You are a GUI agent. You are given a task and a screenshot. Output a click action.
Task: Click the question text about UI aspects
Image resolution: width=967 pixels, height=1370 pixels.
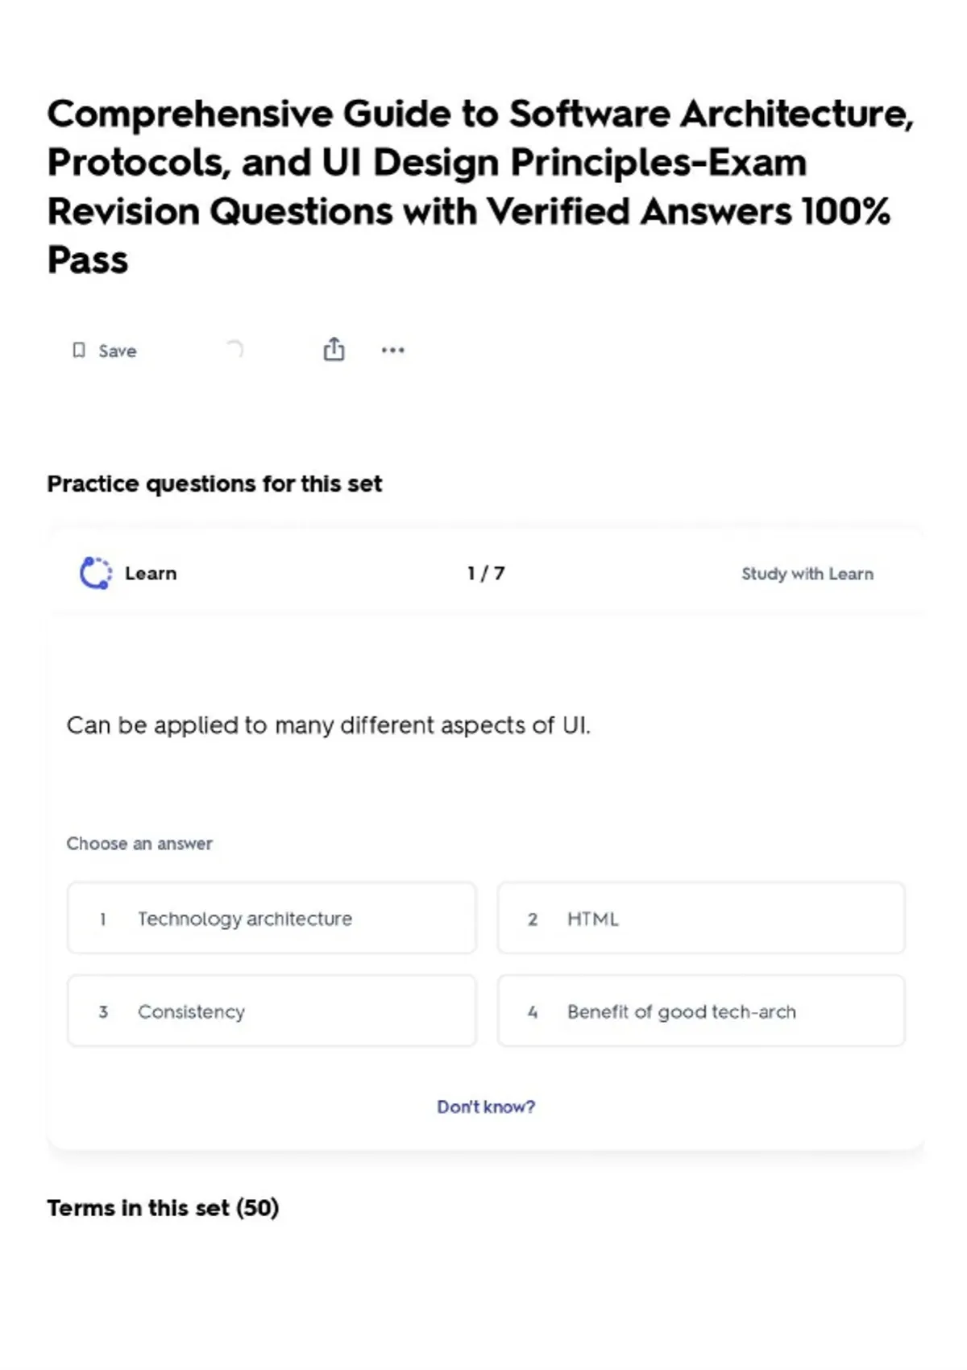pyautogui.click(x=328, y=725)
